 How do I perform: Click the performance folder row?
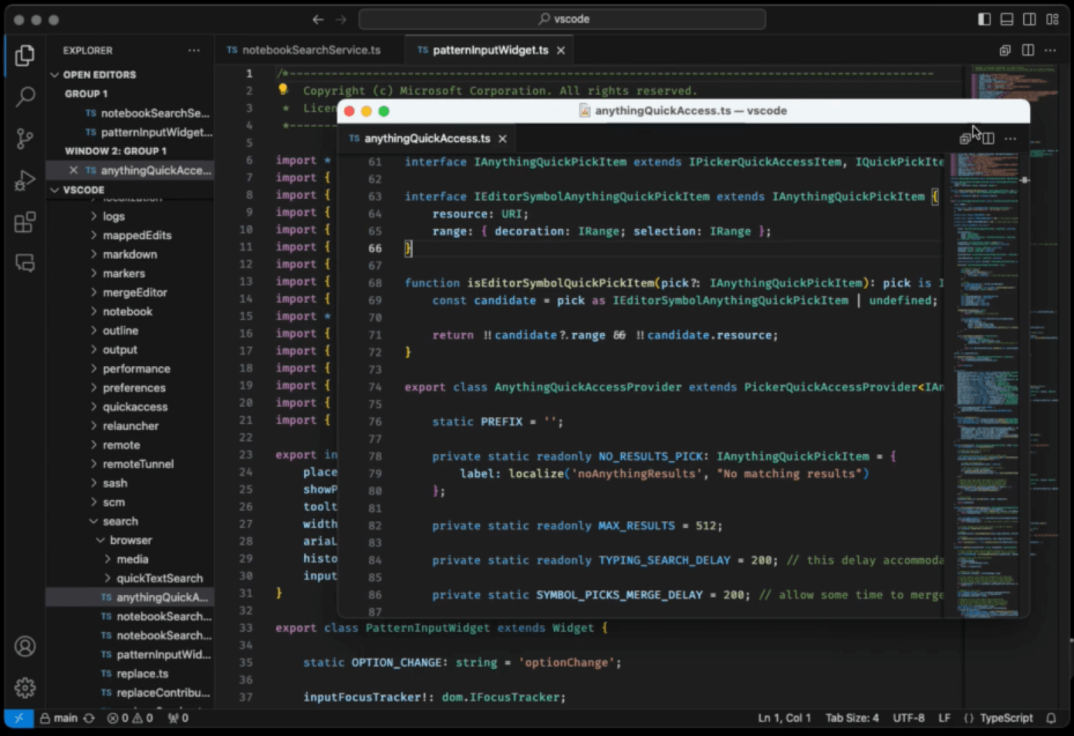pyautogui.click(x=130, y=369)
